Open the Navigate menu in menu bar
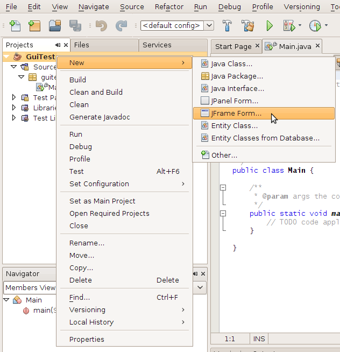This screenshot has width=340, height=352. coord(94,7)
